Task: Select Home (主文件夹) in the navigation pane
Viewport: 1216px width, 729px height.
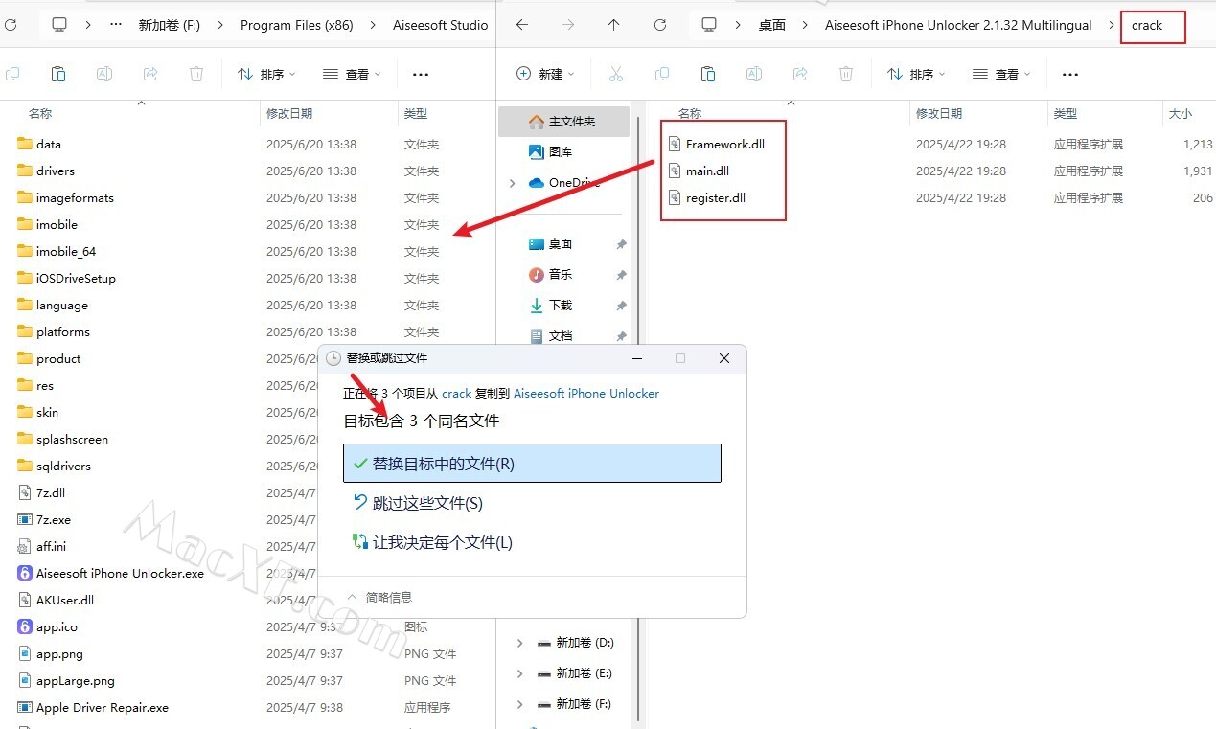Action: coord(563,122)
